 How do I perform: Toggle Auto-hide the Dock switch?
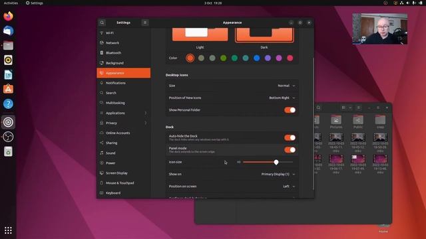[290, 137]
